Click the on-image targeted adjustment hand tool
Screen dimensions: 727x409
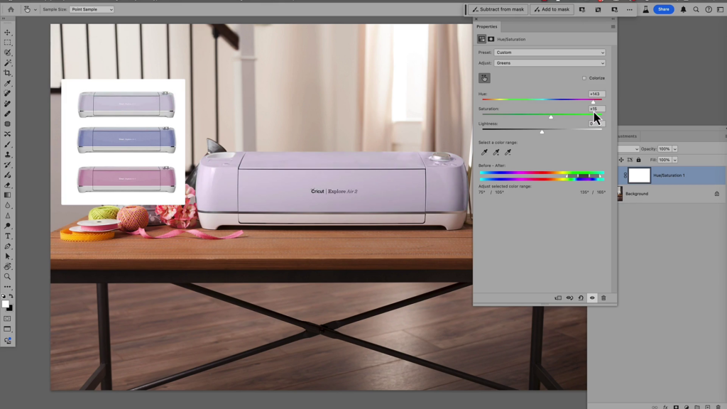pyautogui.click(x=484, y=78)
